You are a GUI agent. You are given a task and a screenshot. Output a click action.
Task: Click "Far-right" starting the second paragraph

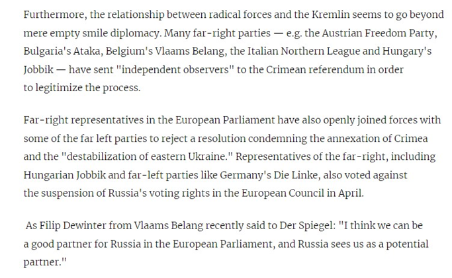click(46, 120)
